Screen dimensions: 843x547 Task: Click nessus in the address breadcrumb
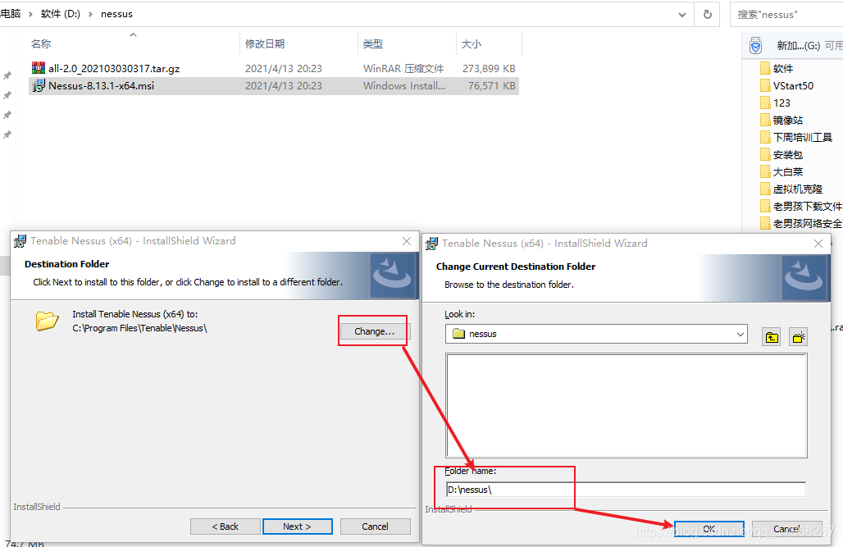coord(116,14)
